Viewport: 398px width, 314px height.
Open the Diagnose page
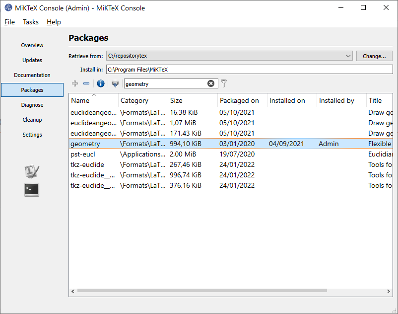click(x=32, y=105)
